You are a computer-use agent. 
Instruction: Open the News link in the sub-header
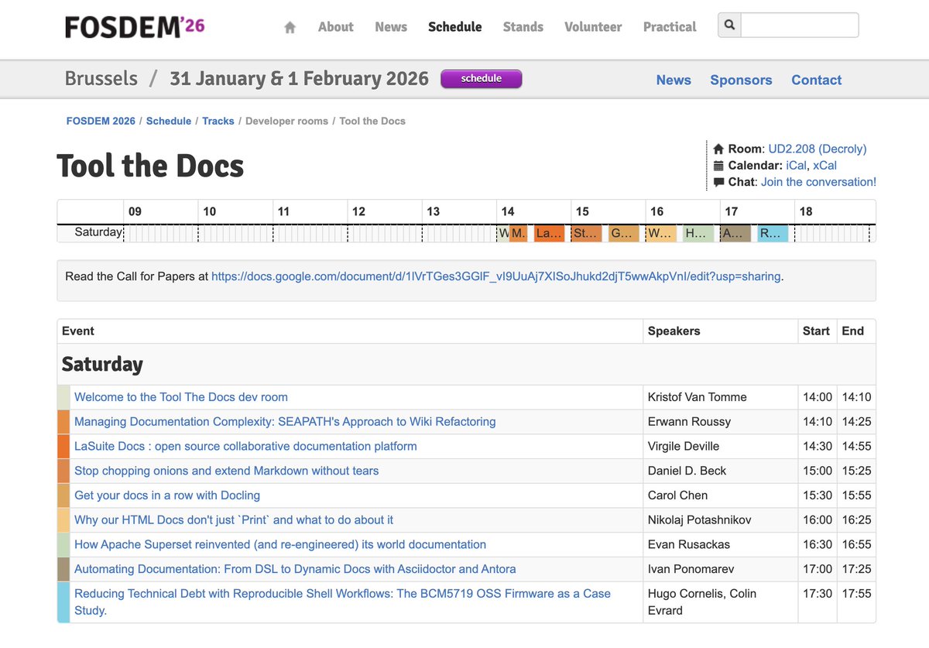[x=674, y=80]
